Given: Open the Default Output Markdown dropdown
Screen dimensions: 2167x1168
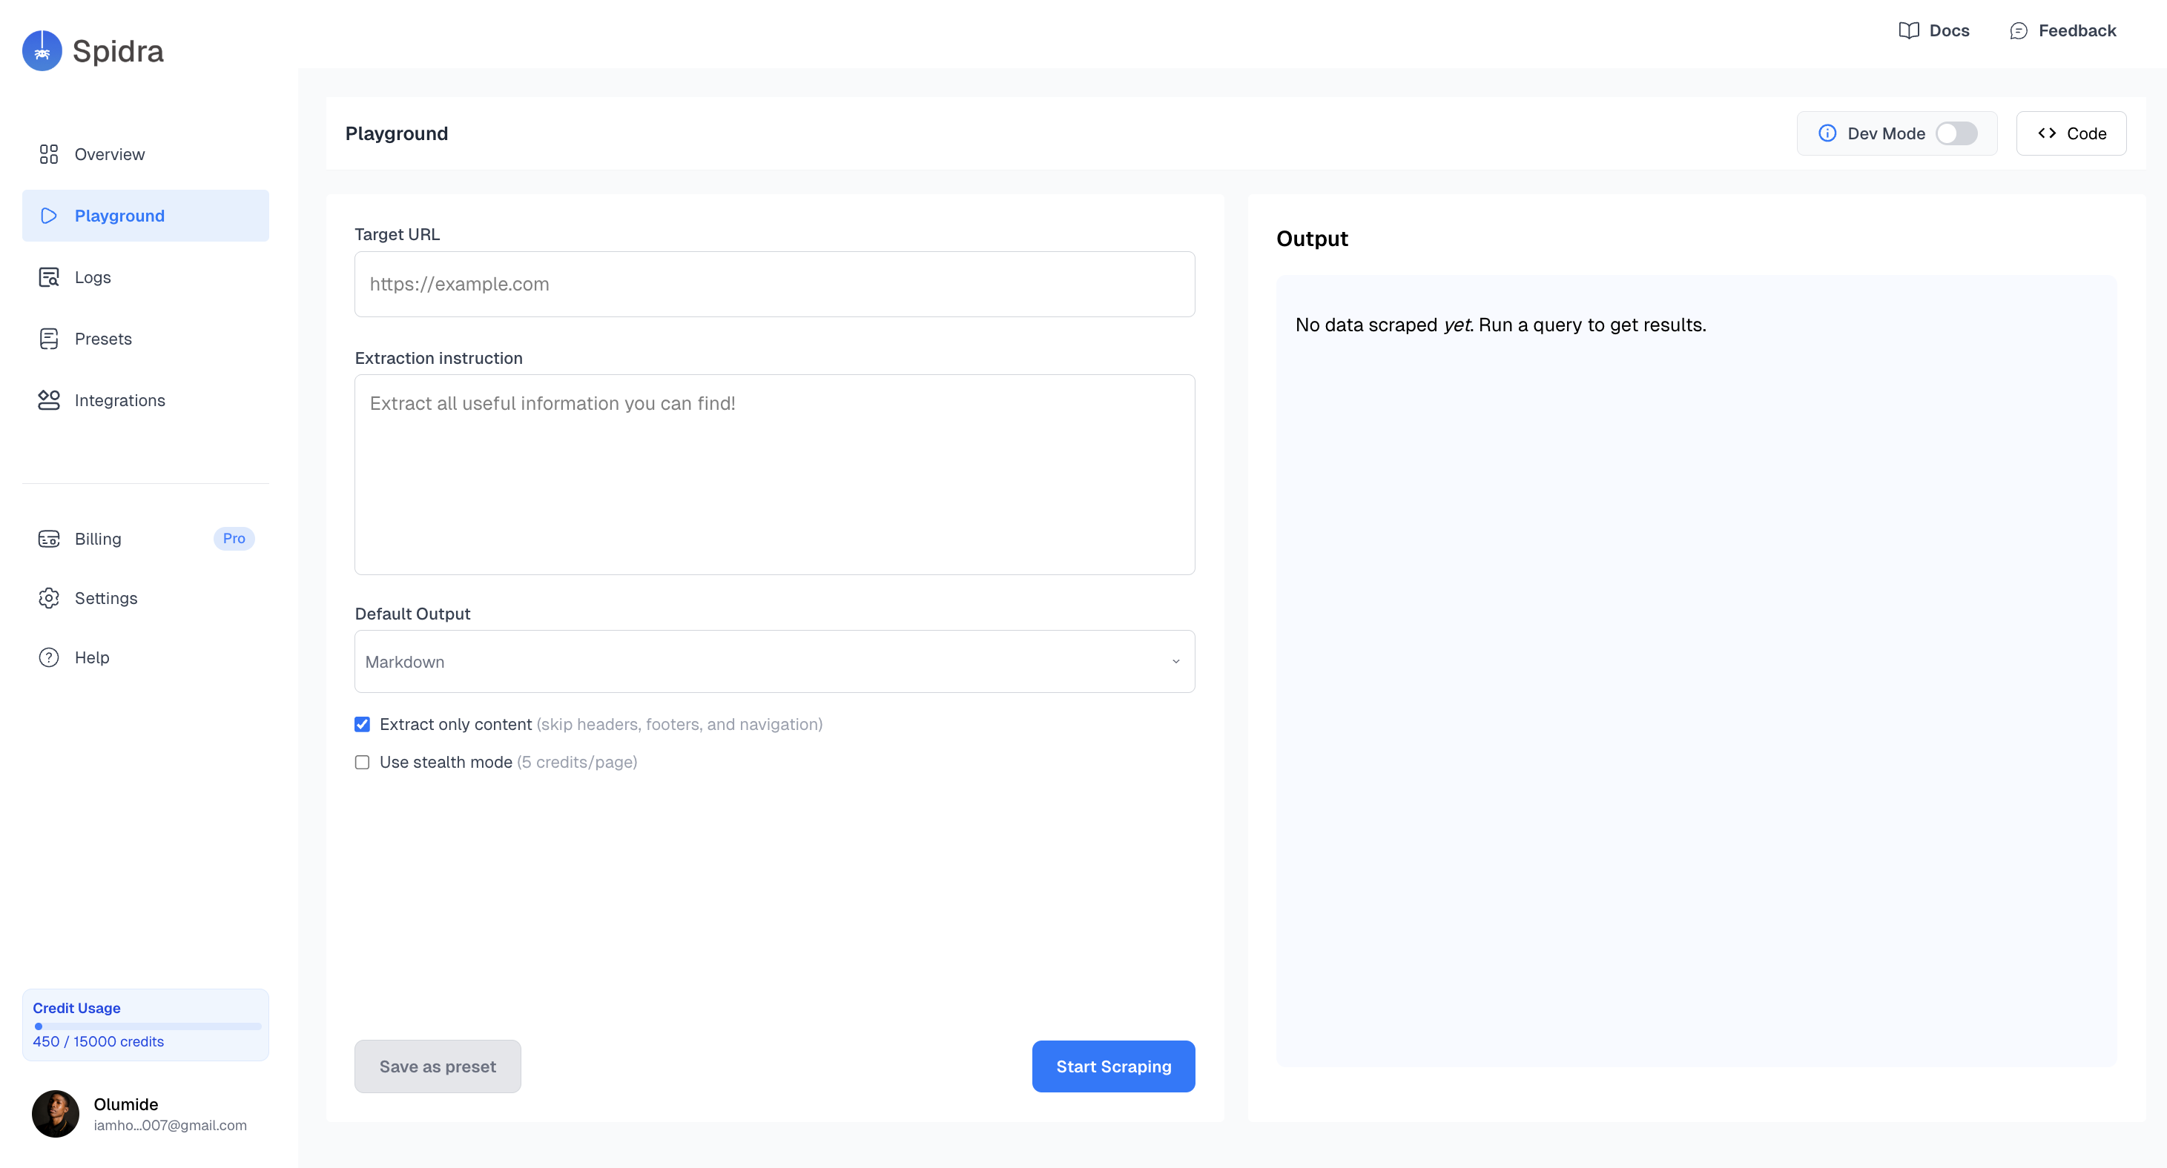Looking at the screenshot, I should (x=774, y=662).
